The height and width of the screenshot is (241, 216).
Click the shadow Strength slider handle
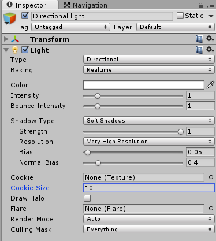(x=181, y=132)
